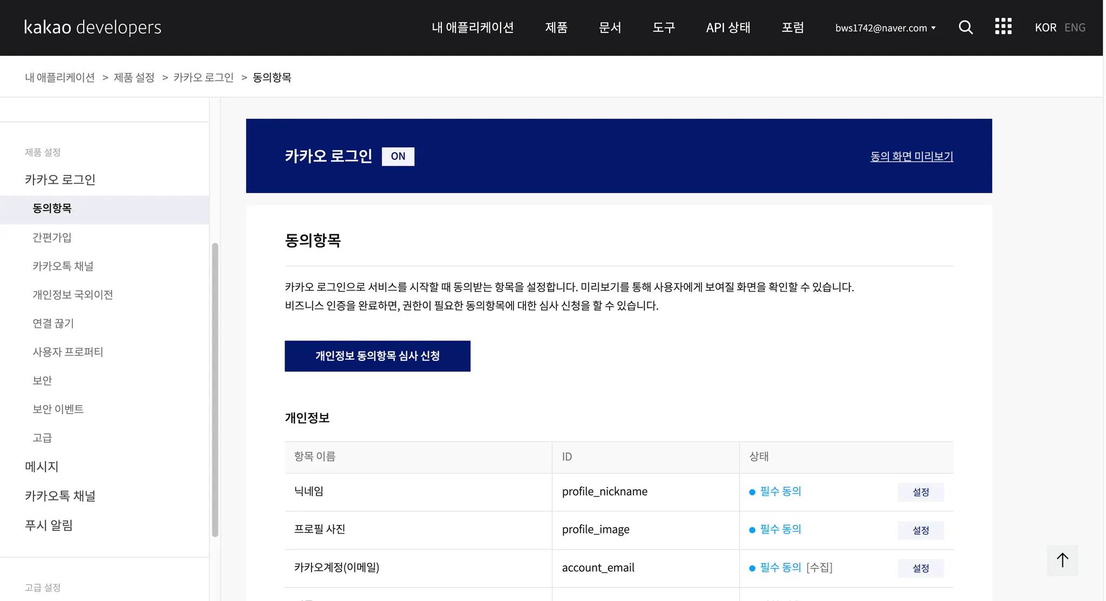
Task: Click the scroll-to-top arrow button
Action: (1062, 560)
